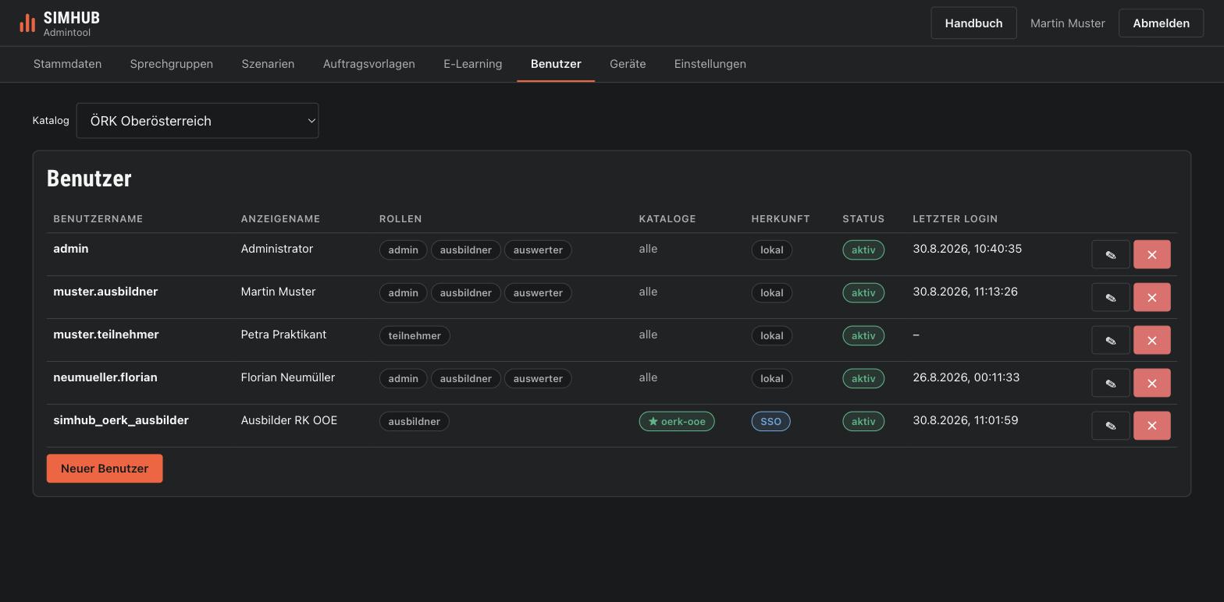Go to the Einstellungen tab
Image resolution: width=1224 pixels, height=602 pixels.
tap(710, 64)
